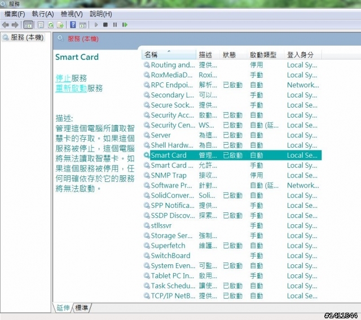This screenshot has width=361, height=320.
Task: Stop service with the Stop square icon
Action: [105, 25]
